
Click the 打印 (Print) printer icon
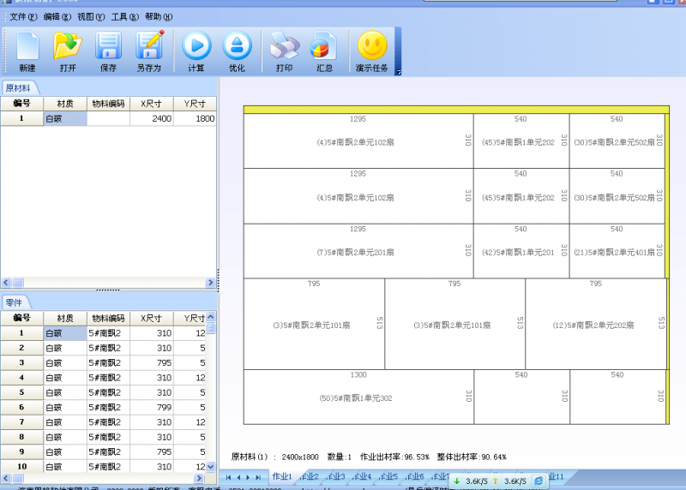point(285,51)
